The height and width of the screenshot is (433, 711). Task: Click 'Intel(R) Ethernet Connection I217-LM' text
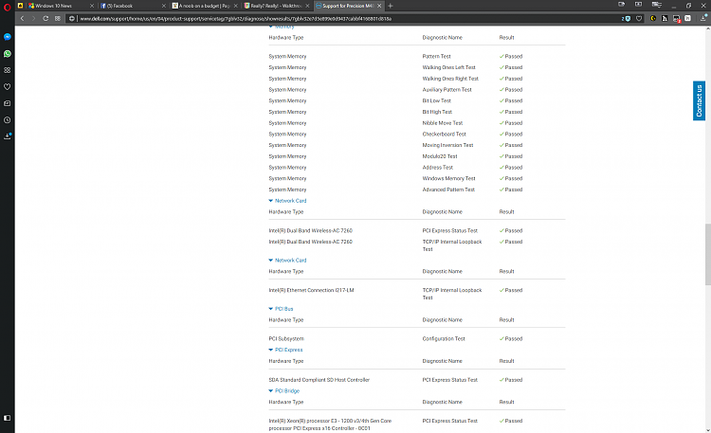tap(311, 290)
